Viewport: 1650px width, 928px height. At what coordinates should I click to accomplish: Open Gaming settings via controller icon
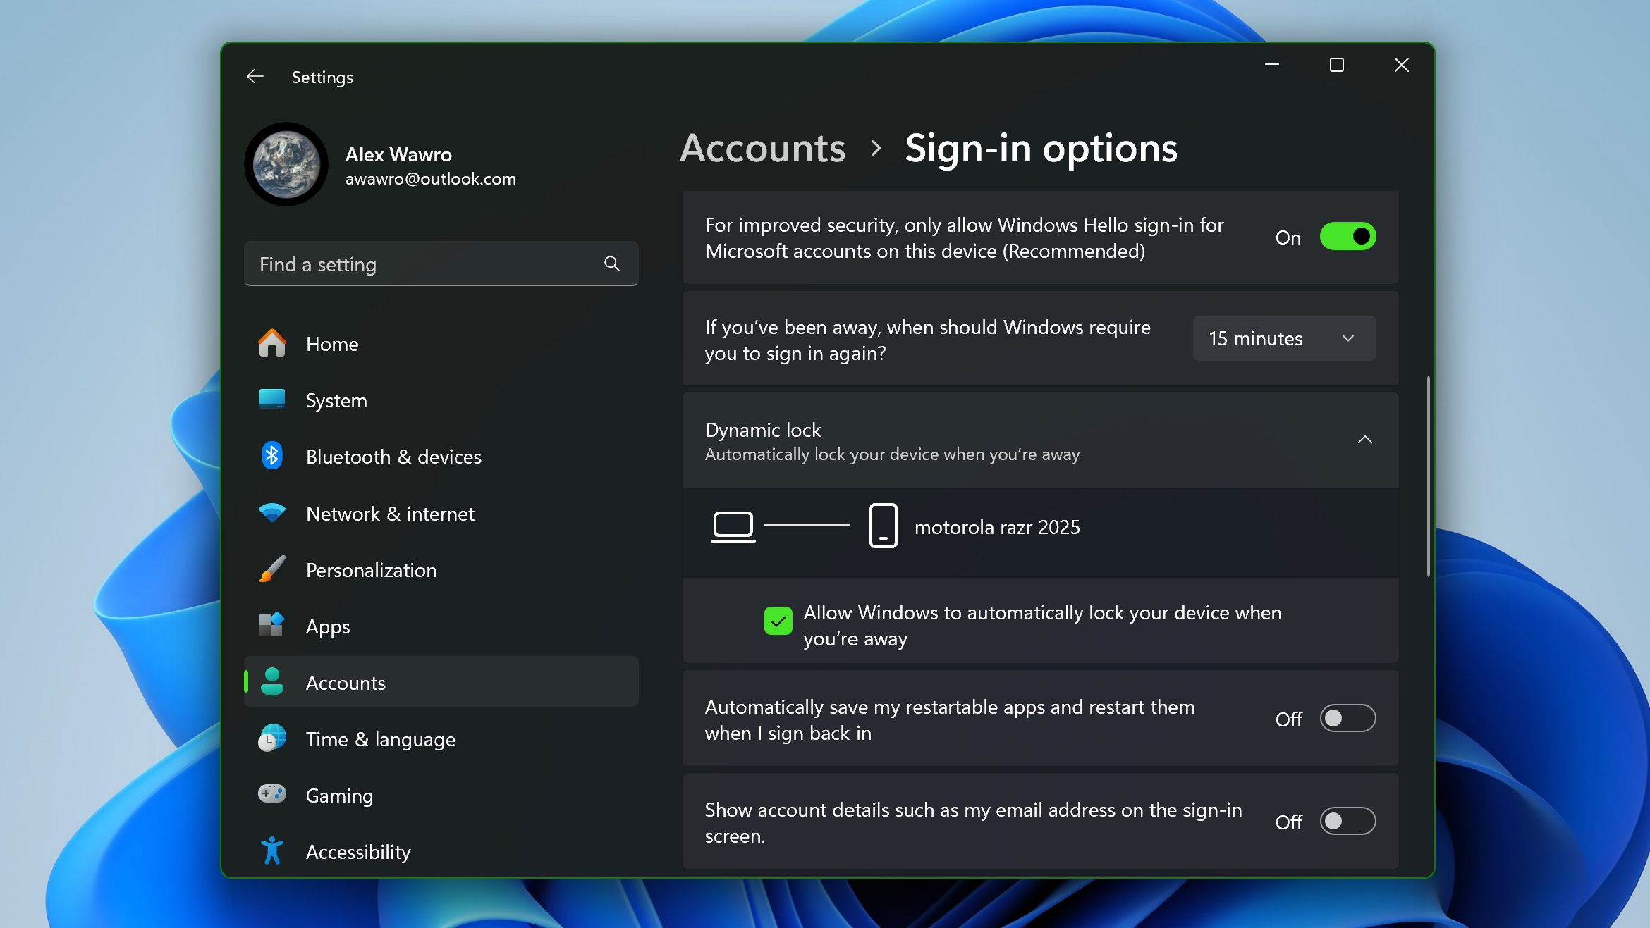pyautogui.click(x=271, y=794)
